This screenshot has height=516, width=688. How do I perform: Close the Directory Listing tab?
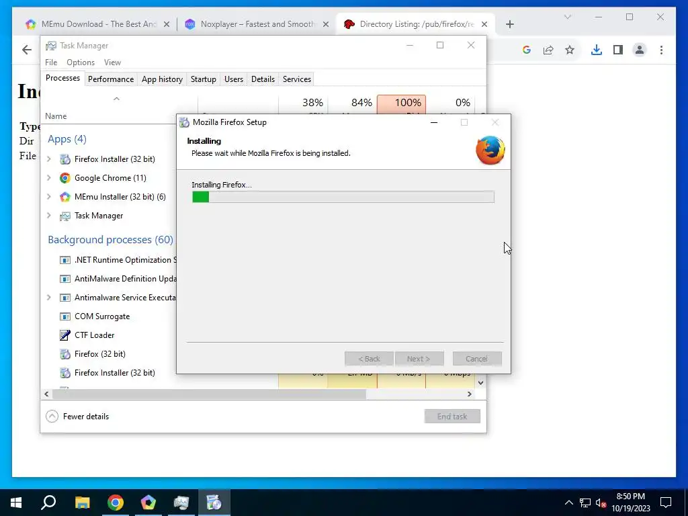tap(484, 25)
